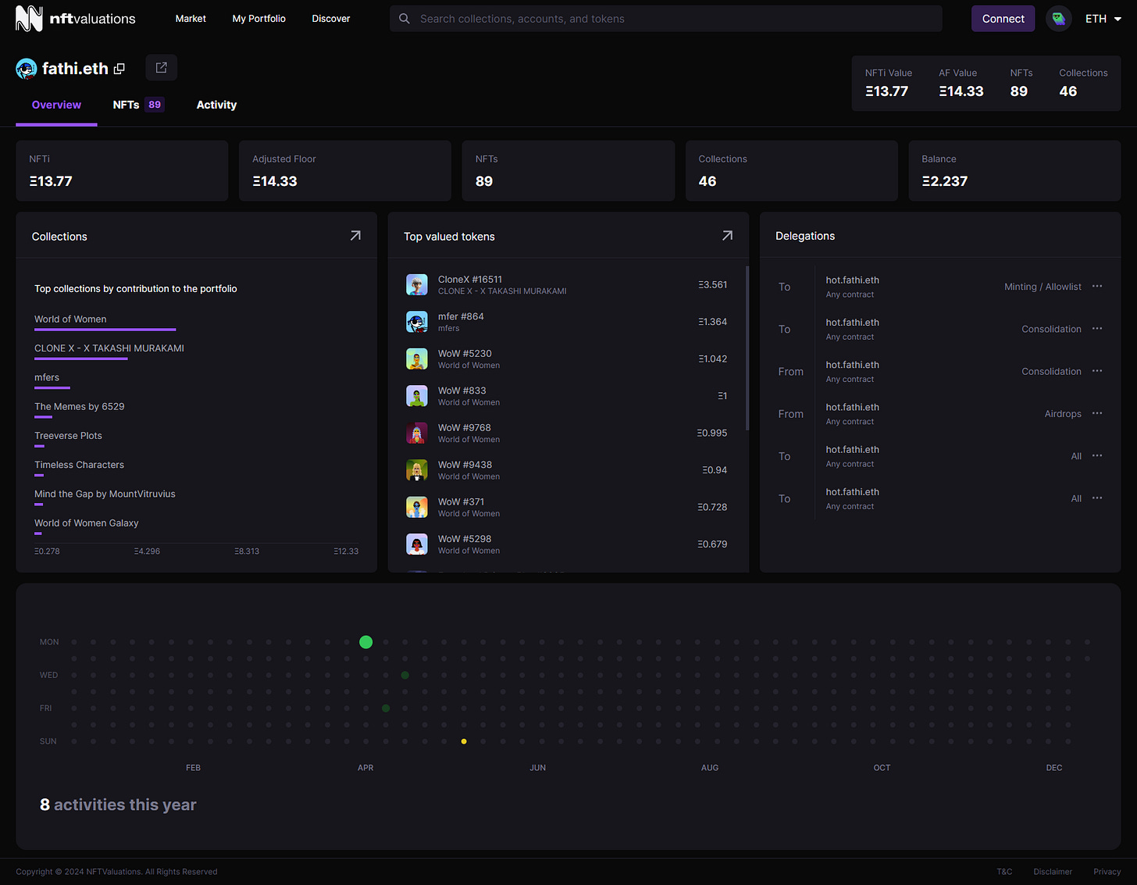Click mfer #864 token thumbnail
This screenshot has width=1137, height=885.
[417, 322]
